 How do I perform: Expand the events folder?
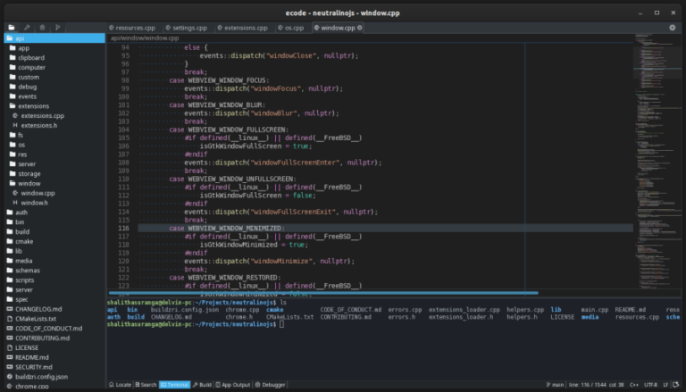tap(54, 96)
